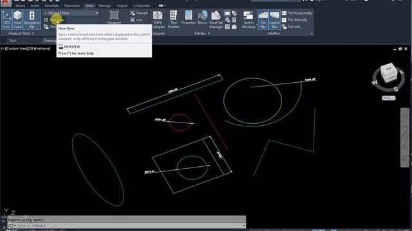Click Cascade windows
This screenshot has height=231, width=412.
(291, 27)
